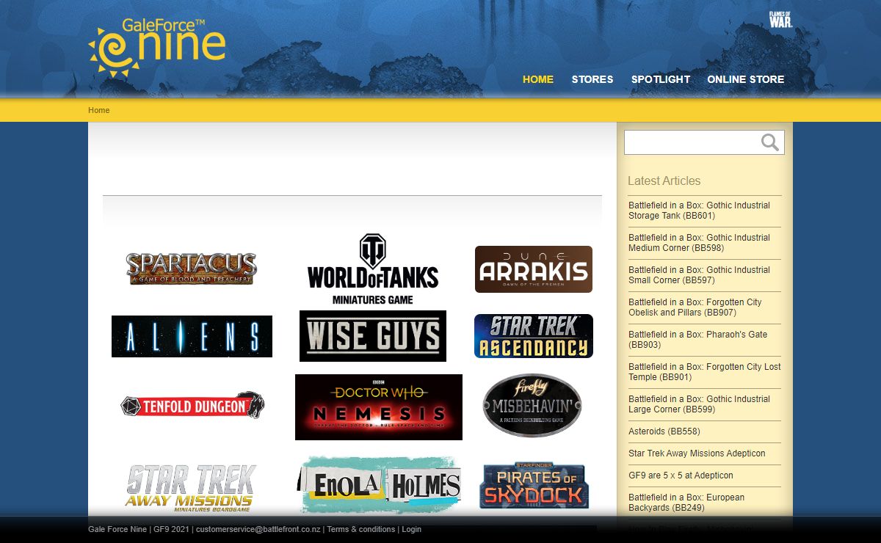Select the Tenfold Dungeon logo

pos(192,405)
